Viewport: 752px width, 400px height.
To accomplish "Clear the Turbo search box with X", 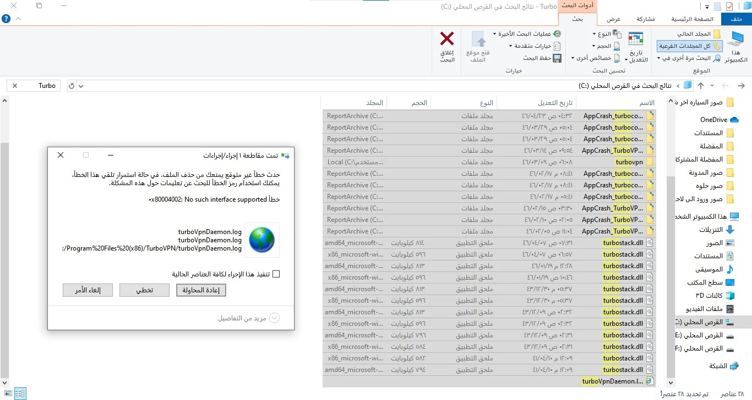I will pyautogui.click(x=15, y=86).
